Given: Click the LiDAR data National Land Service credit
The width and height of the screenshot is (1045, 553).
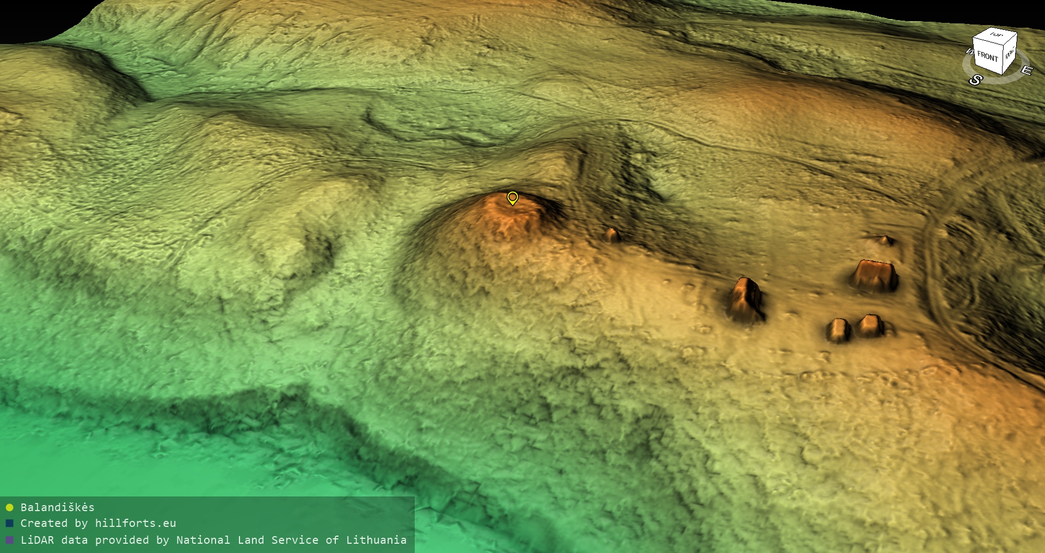Looking at the screenshot, I should tap(213, 540).
